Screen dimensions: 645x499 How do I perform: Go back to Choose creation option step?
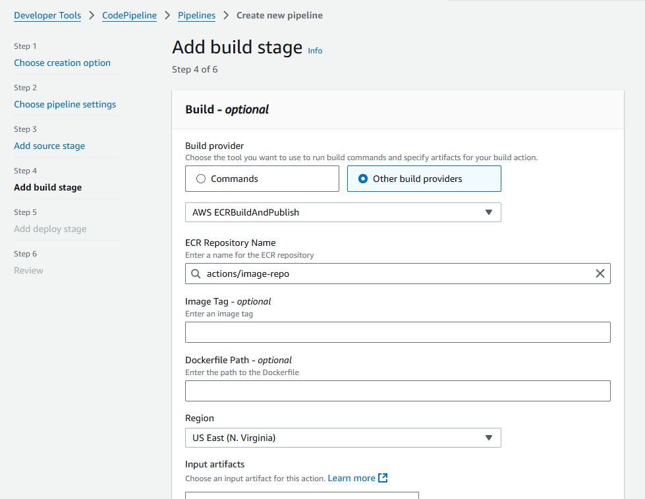tap(62, 63)
